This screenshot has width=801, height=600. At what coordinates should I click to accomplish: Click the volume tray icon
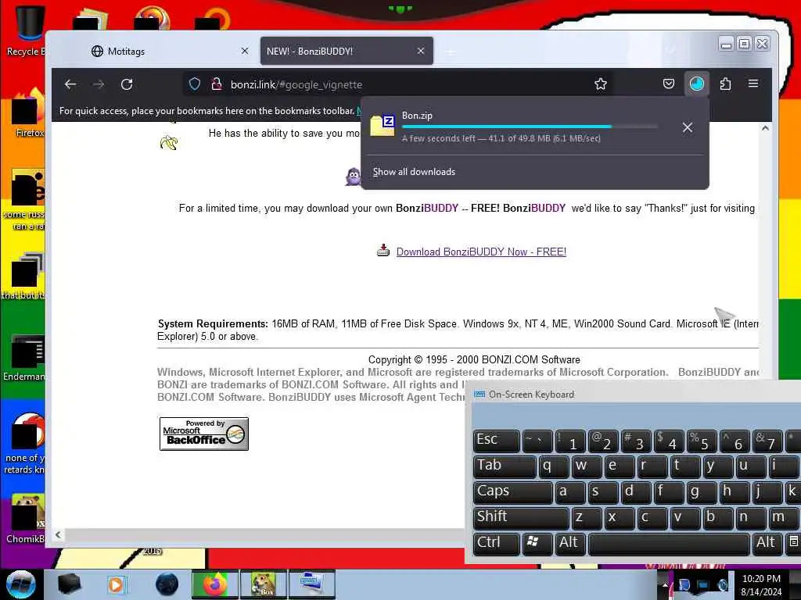coord(722,584)
